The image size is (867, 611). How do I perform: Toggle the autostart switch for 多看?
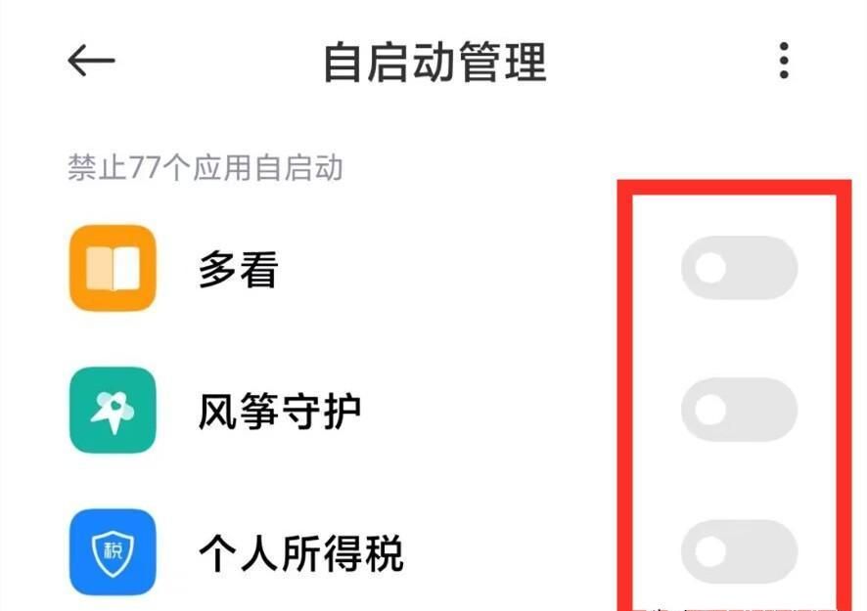tap(739, 268)
